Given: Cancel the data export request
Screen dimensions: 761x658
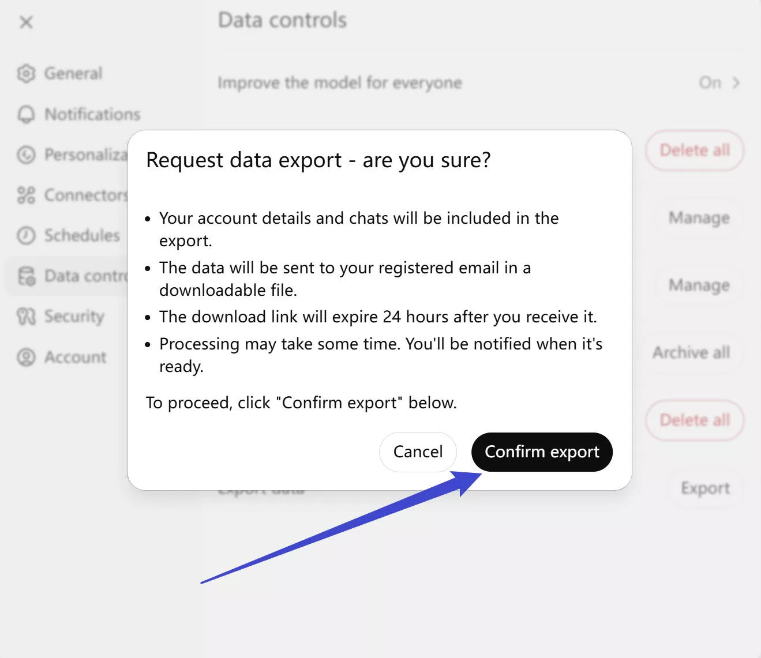Looking at the screenshot, I should tap(418, 452).
